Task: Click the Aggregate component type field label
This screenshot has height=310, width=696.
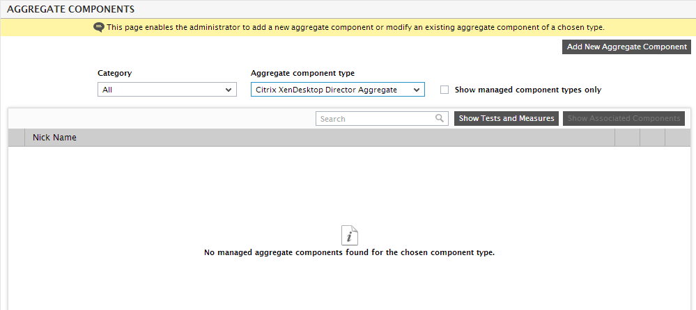Action: 303,73
